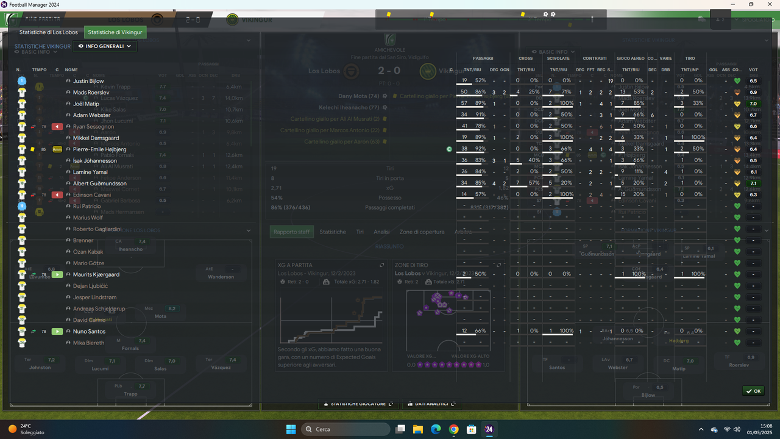The height and width of the screenshot is (439, 780).
Task: Click Joël Matip's 7.0 rating badge
Action: coord(753,104)
